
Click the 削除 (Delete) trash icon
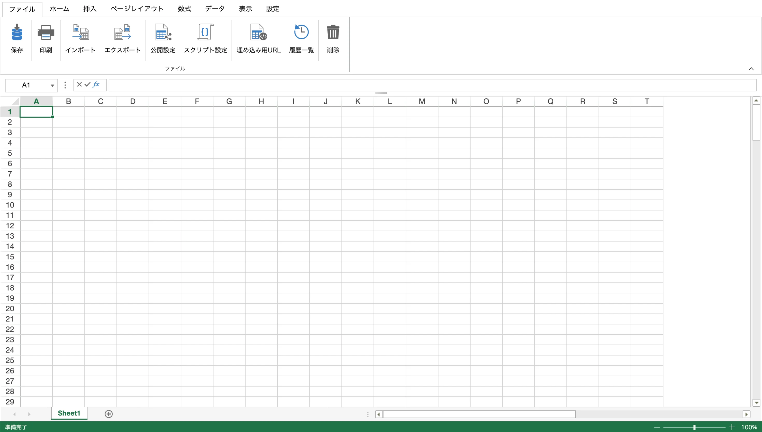333,33
